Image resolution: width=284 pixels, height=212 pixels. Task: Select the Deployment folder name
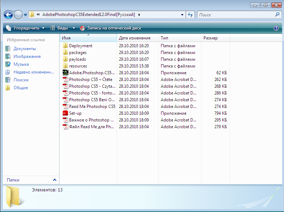81,46
